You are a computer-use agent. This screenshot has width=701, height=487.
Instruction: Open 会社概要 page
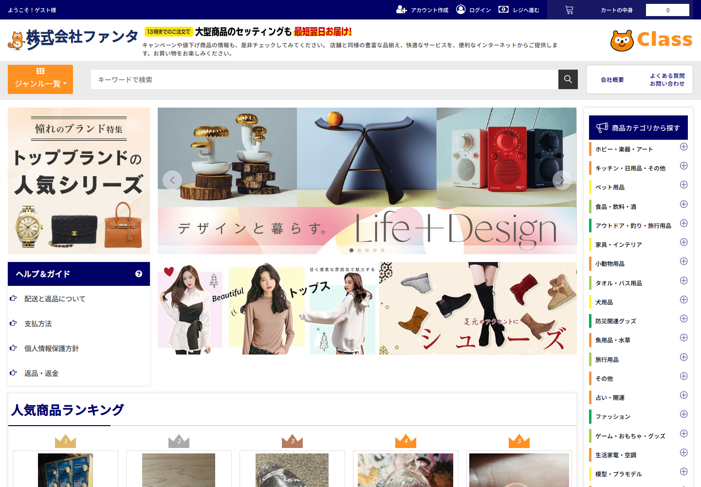[612, 80]
